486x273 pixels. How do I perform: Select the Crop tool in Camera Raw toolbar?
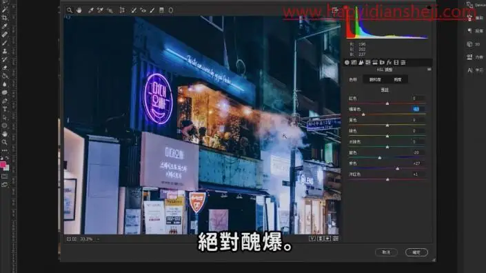pos(122,10)
